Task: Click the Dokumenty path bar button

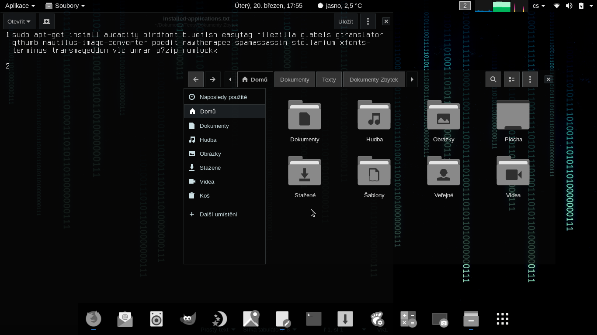Action: pos(295,79)
